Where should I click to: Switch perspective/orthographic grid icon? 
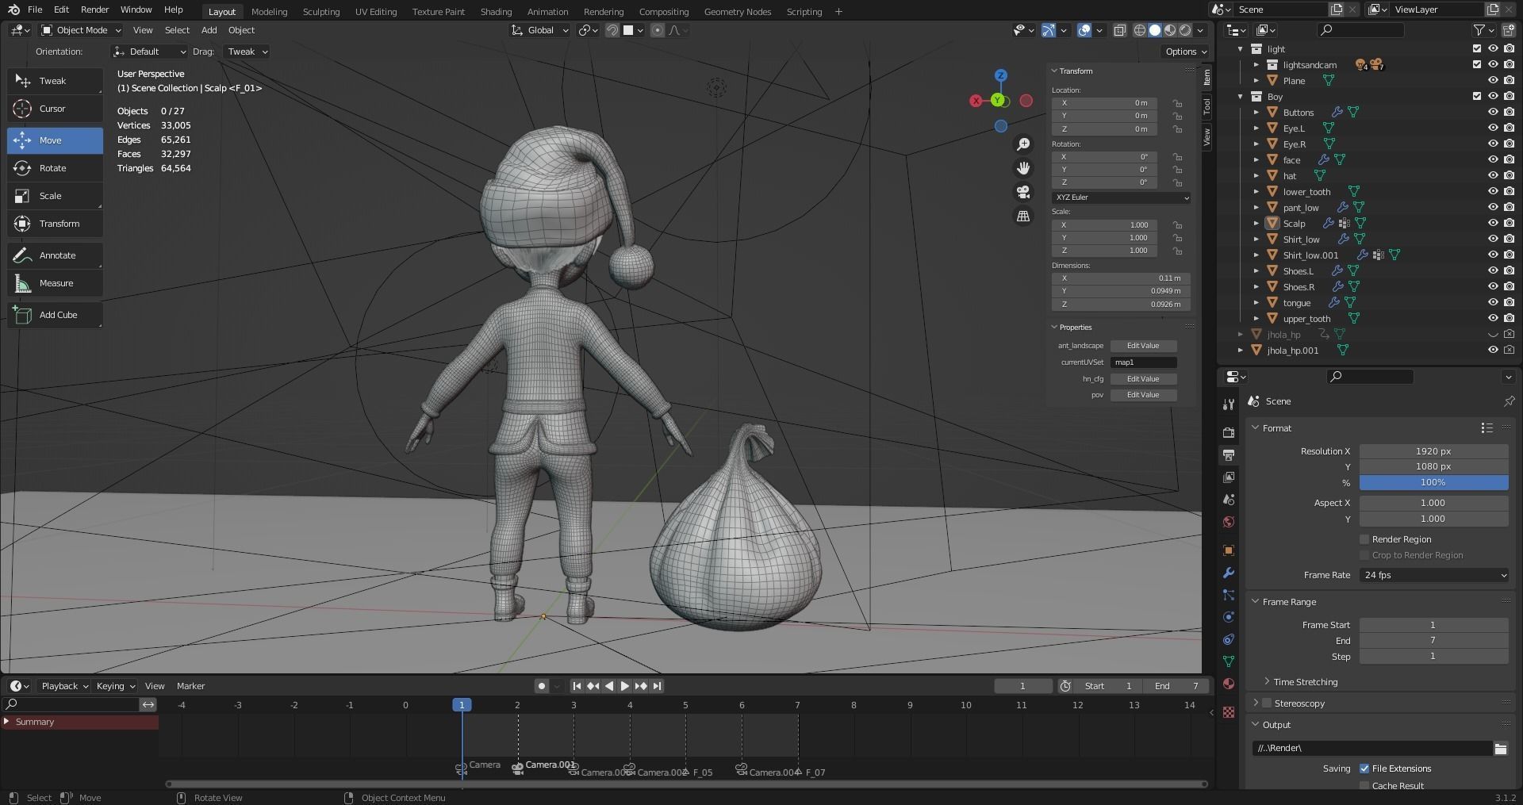pyautogui.click(x=1023, y=216)
